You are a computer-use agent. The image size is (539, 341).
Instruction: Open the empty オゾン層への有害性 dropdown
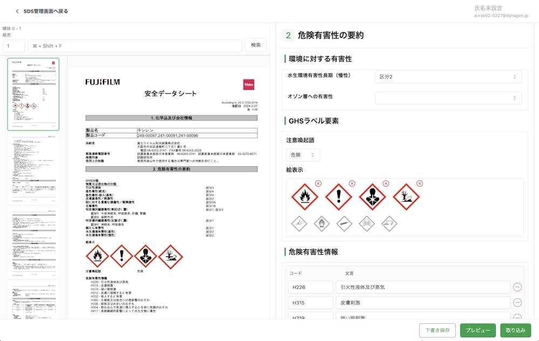coord(448,98)
